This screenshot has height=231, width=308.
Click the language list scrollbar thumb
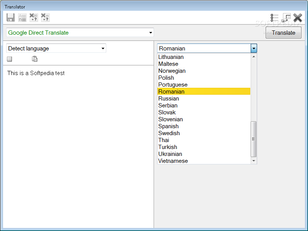point(254,139)
